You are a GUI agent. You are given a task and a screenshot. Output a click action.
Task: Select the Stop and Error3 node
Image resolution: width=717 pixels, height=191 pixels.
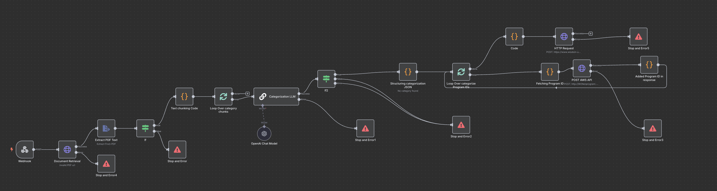[653, 128]
